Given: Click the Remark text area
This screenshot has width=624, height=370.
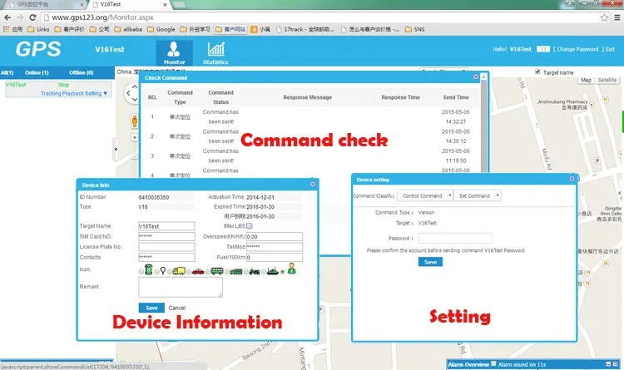Looking at the screenshot, I should click(181, 287).
